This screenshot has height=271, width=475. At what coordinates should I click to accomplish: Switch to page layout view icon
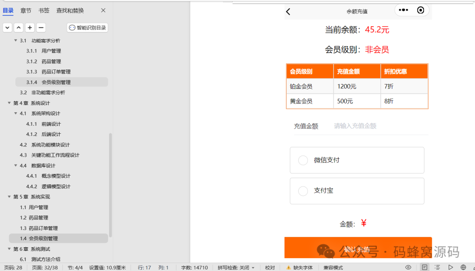coord(424,267)
